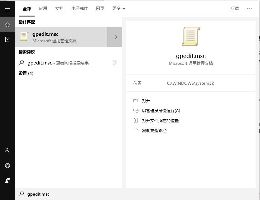Open search settings via gear icon

pos(7,165)
